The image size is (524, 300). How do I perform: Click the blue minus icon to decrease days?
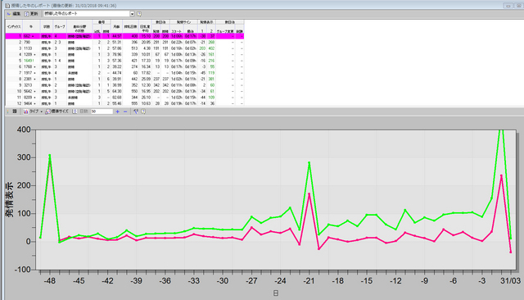(125, 111)
